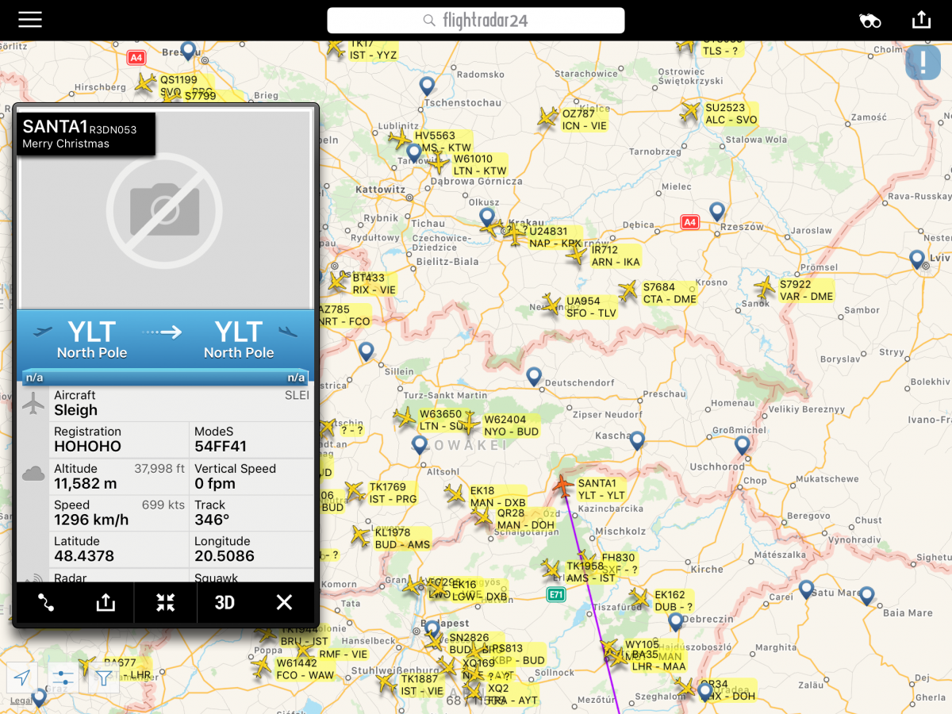
Task: Close the SANTA1 flight details panel
Action: coord(284,603)
